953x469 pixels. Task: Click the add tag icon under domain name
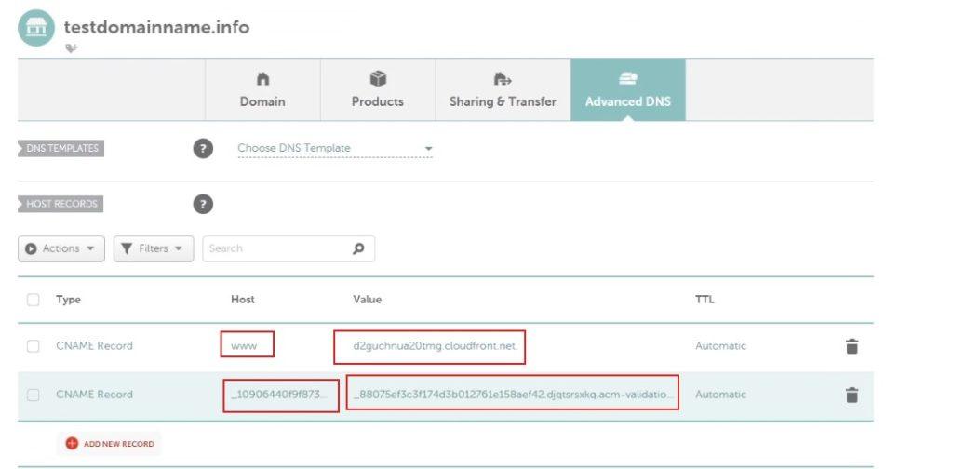click(x=72, y=48)
